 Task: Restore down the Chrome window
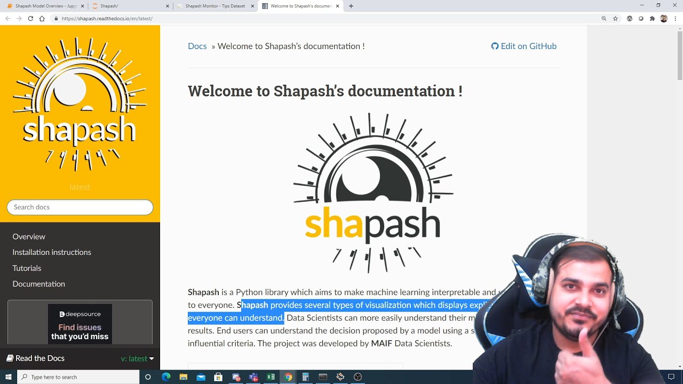pyautogui.click(x=658, y=5)
